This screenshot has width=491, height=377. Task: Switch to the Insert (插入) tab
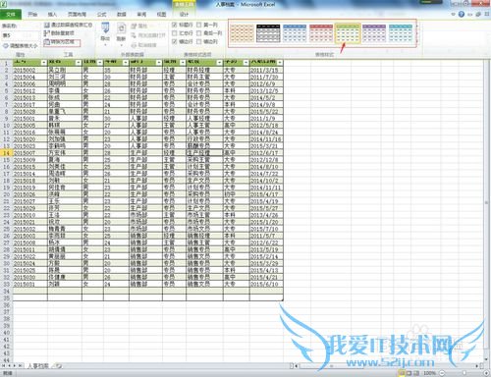click(52, 14)
